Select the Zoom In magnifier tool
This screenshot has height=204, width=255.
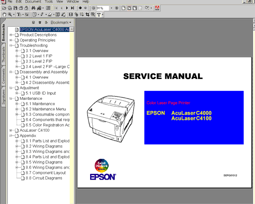10,14
